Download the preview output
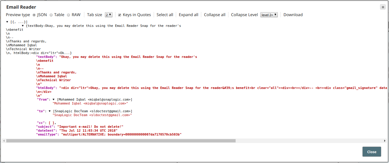The image size is (389, 163). pos(293,15)
